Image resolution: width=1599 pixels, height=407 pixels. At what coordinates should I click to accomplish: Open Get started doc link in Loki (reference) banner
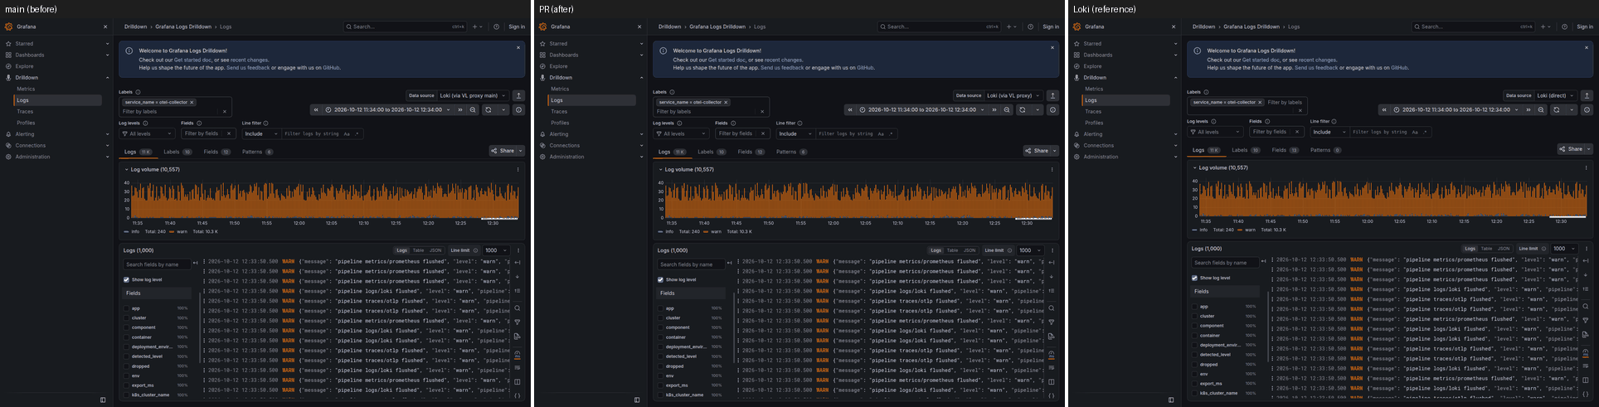point(1259,60)
